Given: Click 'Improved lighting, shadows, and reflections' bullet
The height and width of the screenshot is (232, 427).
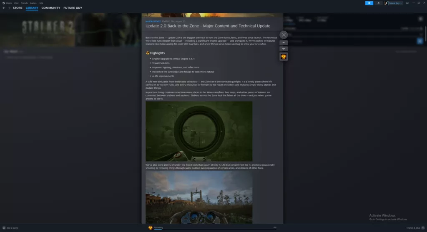Looking at the screenshot, I should click(x=176, y=67).
